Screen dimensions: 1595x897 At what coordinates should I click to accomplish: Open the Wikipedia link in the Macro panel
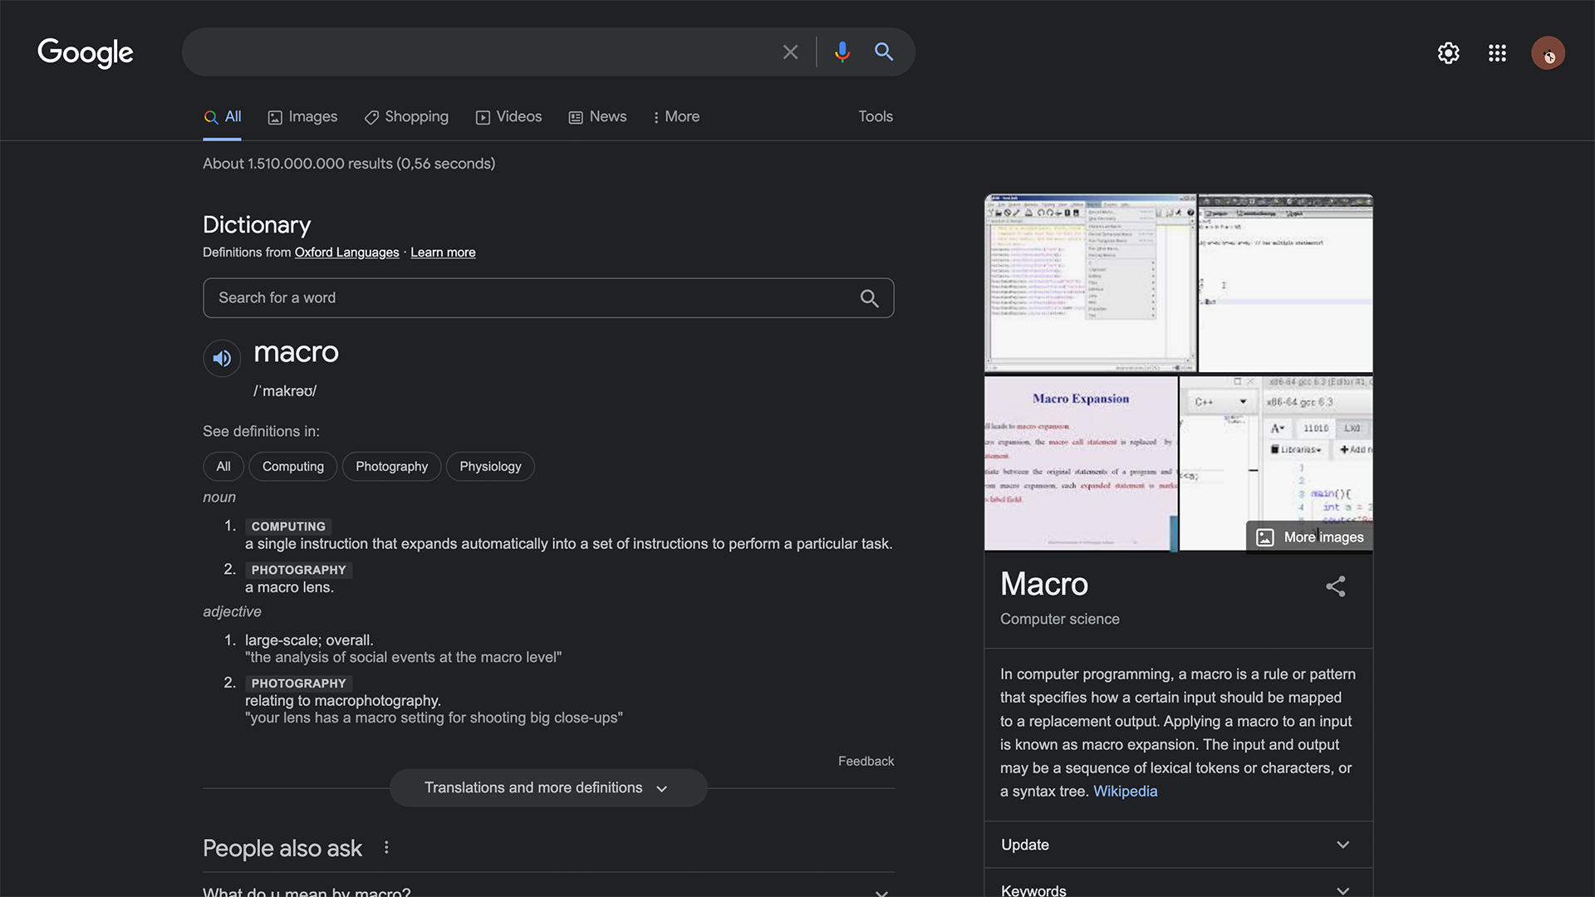(x=1125, y=792)
